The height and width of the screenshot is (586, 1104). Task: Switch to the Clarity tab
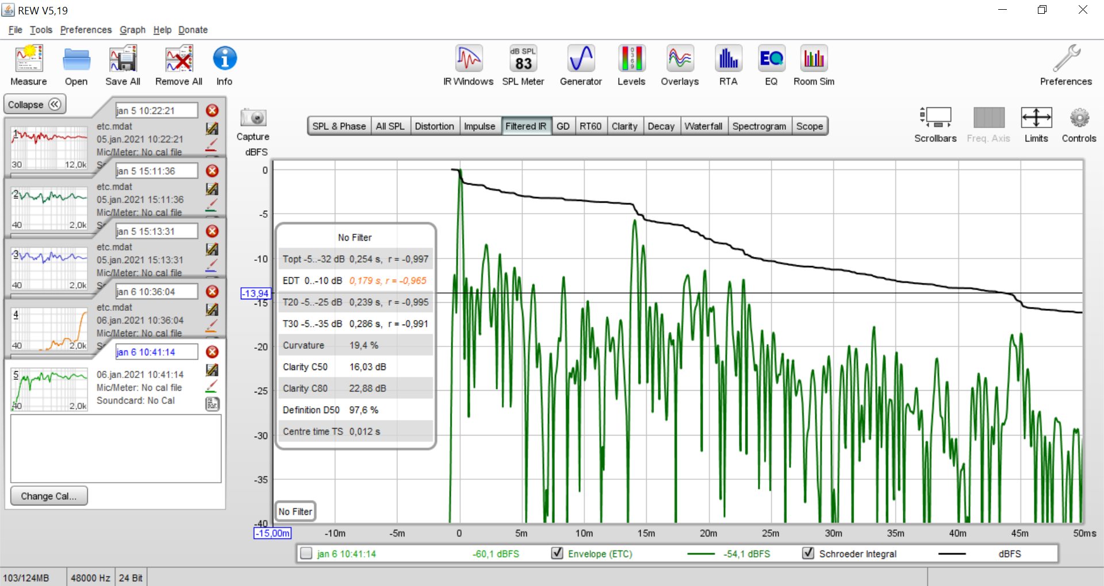(x=624, y=126)
